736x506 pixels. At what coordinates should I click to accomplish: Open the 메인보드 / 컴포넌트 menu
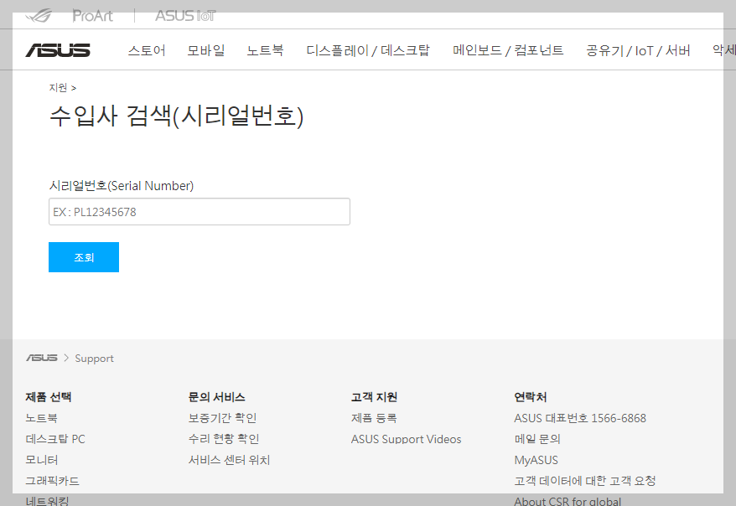point(508,50)
